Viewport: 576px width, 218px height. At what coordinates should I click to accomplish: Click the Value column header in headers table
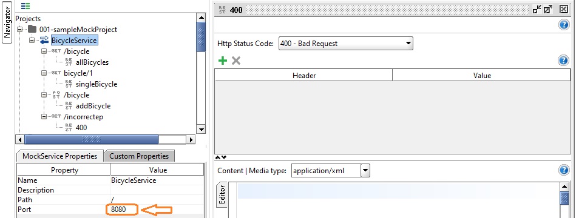[x=481, y=76]
